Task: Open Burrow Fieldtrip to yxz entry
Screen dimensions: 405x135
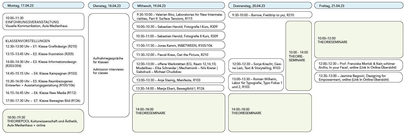Action: pos(270,15)
